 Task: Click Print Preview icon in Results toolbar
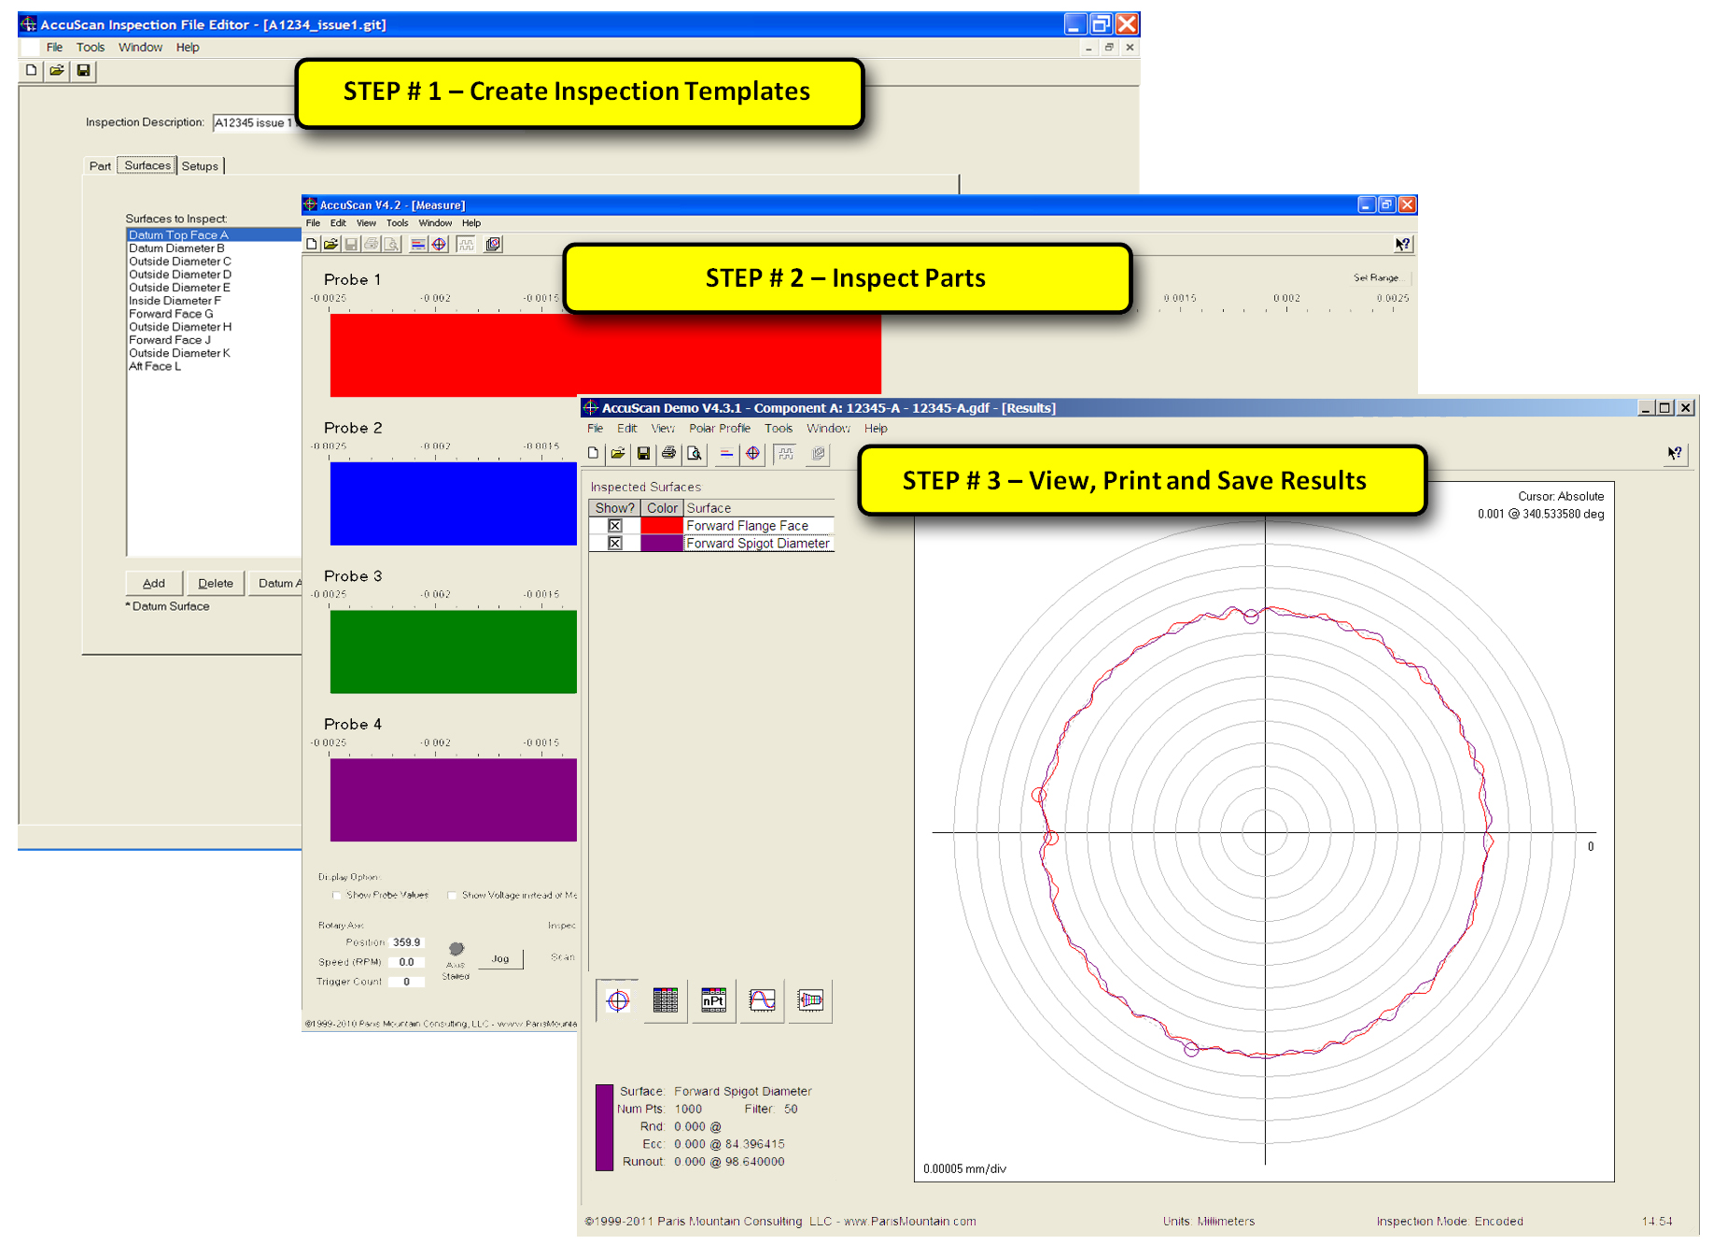(695, 454)
